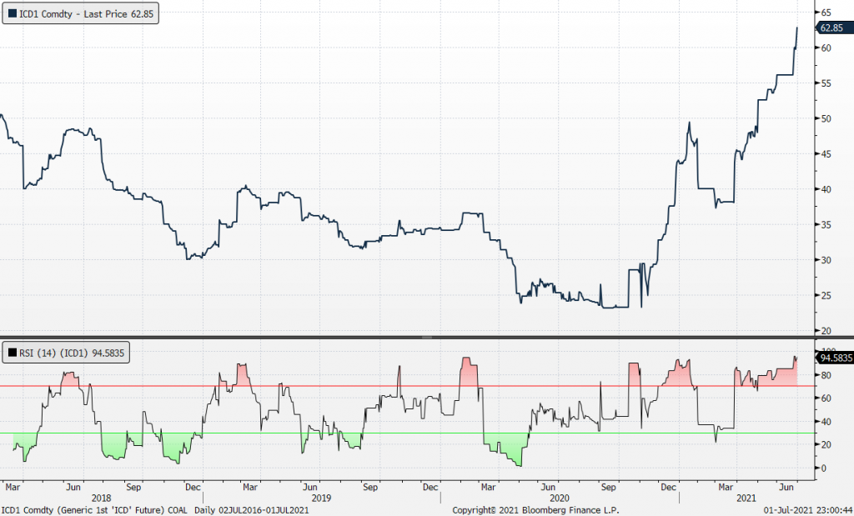Click the 40 price axis label
This screenshot has width=854, height=516.
[826, 189]
